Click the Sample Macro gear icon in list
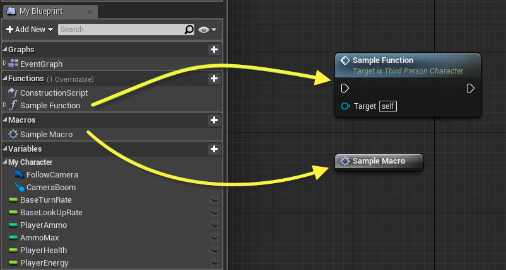Screen dimensions: 506x270 click(13, 134)
